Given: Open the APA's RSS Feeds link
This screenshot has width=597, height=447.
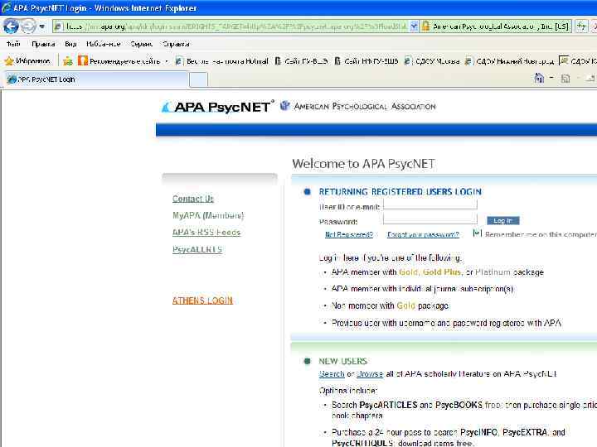Looking at the screenshot, I should [x=206, y=233].
